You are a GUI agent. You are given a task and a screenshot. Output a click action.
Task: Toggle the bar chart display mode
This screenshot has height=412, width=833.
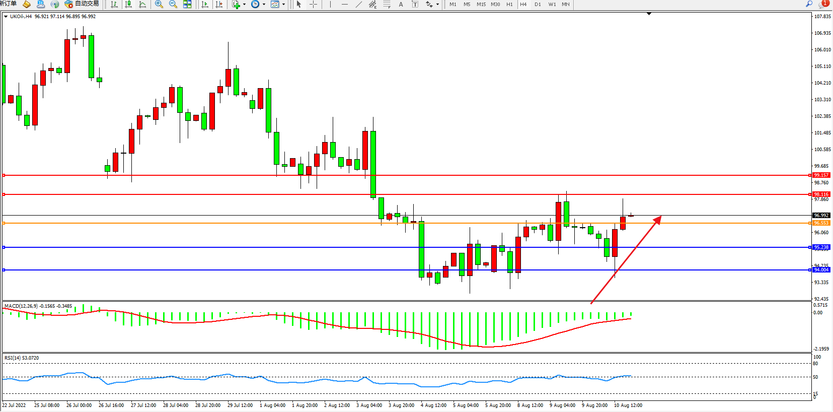coord(114,4)
